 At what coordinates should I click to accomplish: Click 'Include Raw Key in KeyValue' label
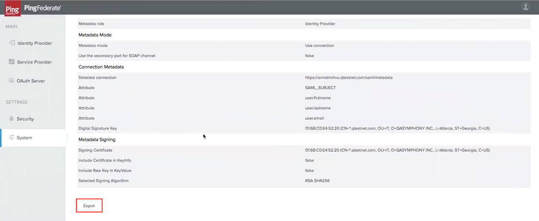tap(105, 170)
